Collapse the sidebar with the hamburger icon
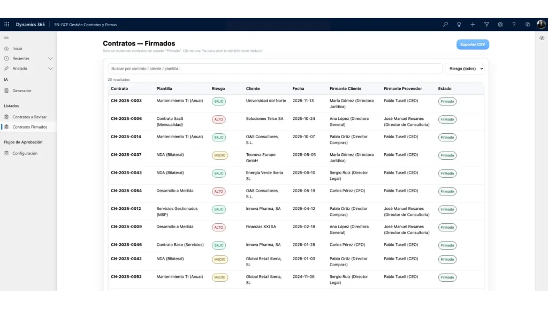 (x=6, y=37)
